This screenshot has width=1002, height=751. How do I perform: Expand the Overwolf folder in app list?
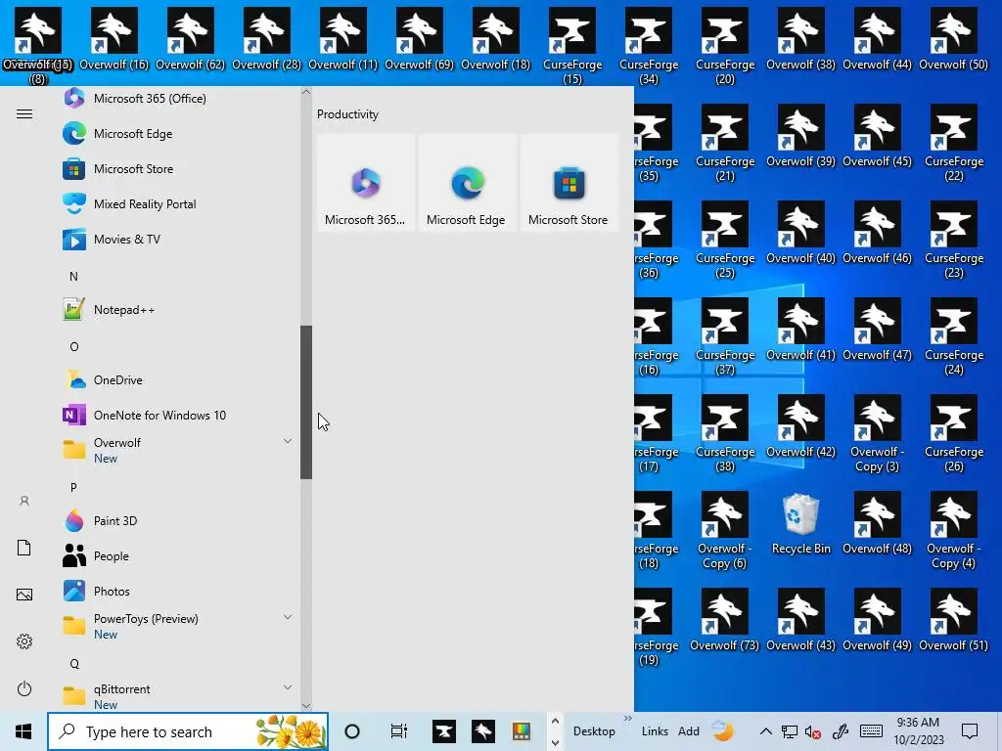point(179,450)
